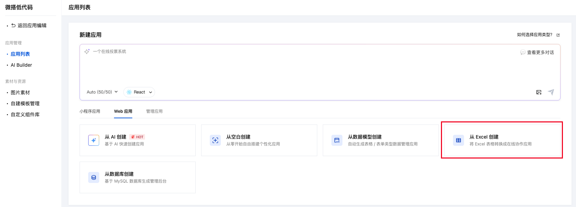The image size is (576, 207).
Task: Open 自建模板管理 in the sidebar
Action: 25,103
